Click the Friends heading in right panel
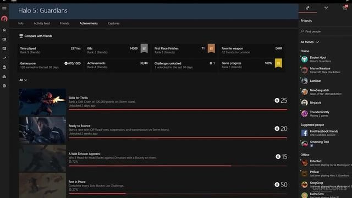The width and height of the screenshot is (352, 198). point(306,21)
